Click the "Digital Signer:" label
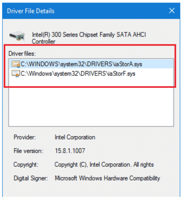The height and width of the screenshot is (199, 184). (31, 178)
